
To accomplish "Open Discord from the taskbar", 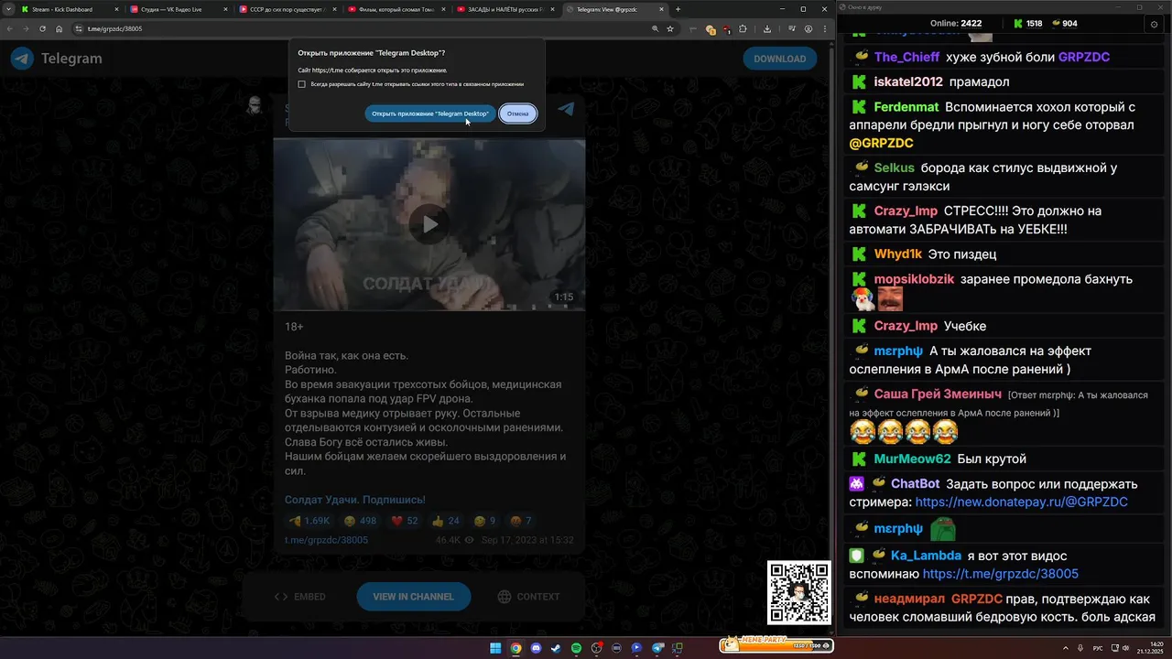I will [x=536, y=648].
